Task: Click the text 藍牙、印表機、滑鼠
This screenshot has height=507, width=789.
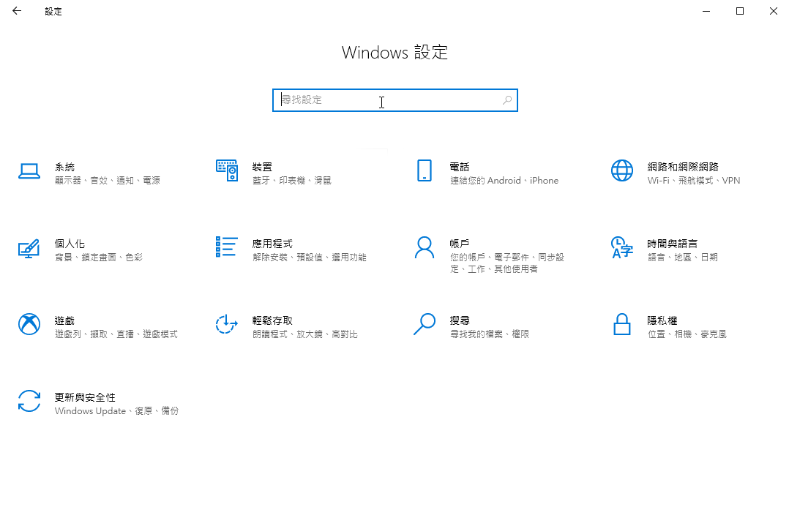Action: coord(292,181)
